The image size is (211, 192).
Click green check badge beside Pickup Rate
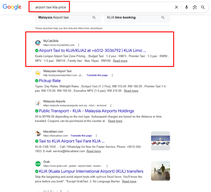pos(37,81)
